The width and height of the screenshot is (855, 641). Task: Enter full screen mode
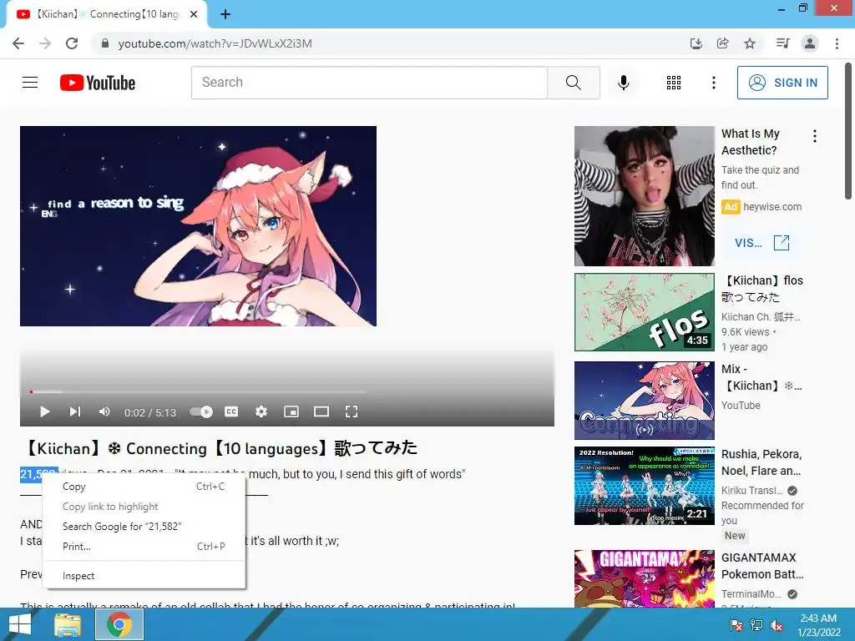[x=352, y=411]
